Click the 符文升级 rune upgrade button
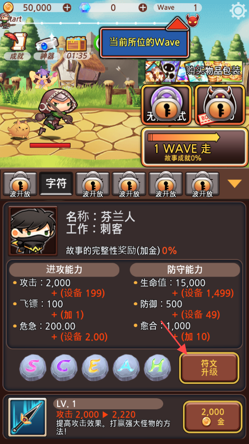This screenshot has width=249, height=444. point(209,368)
